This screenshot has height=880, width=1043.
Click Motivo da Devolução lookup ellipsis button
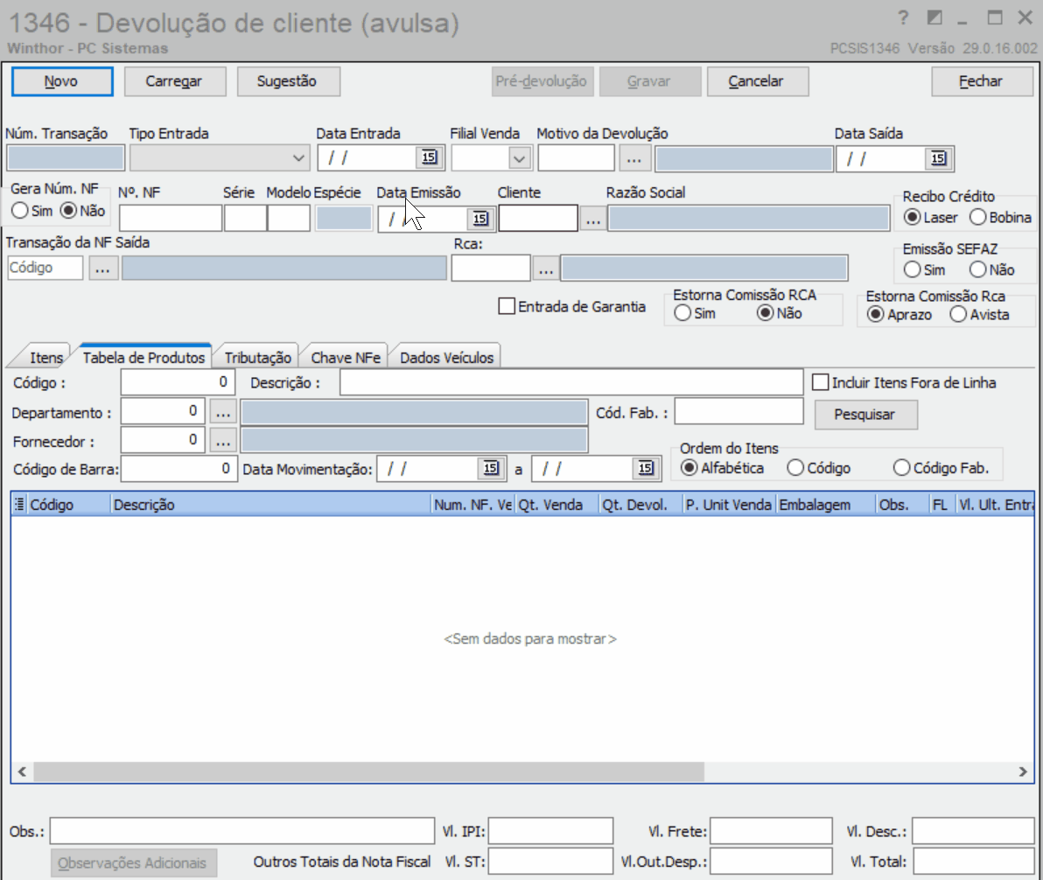pos(633,158)
